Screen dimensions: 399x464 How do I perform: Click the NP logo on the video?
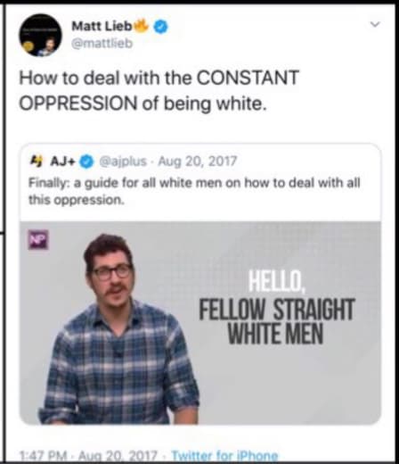38,239
